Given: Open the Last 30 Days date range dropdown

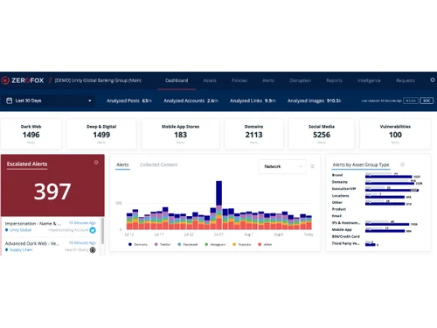Looking at the screenshot, I should click(x=48, y=101).
